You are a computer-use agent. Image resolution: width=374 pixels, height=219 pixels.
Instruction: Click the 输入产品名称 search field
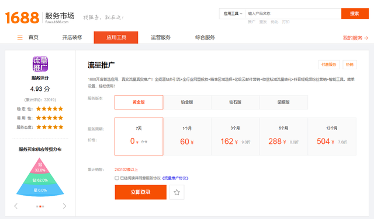pyautogui.click(x=293, y=13)
